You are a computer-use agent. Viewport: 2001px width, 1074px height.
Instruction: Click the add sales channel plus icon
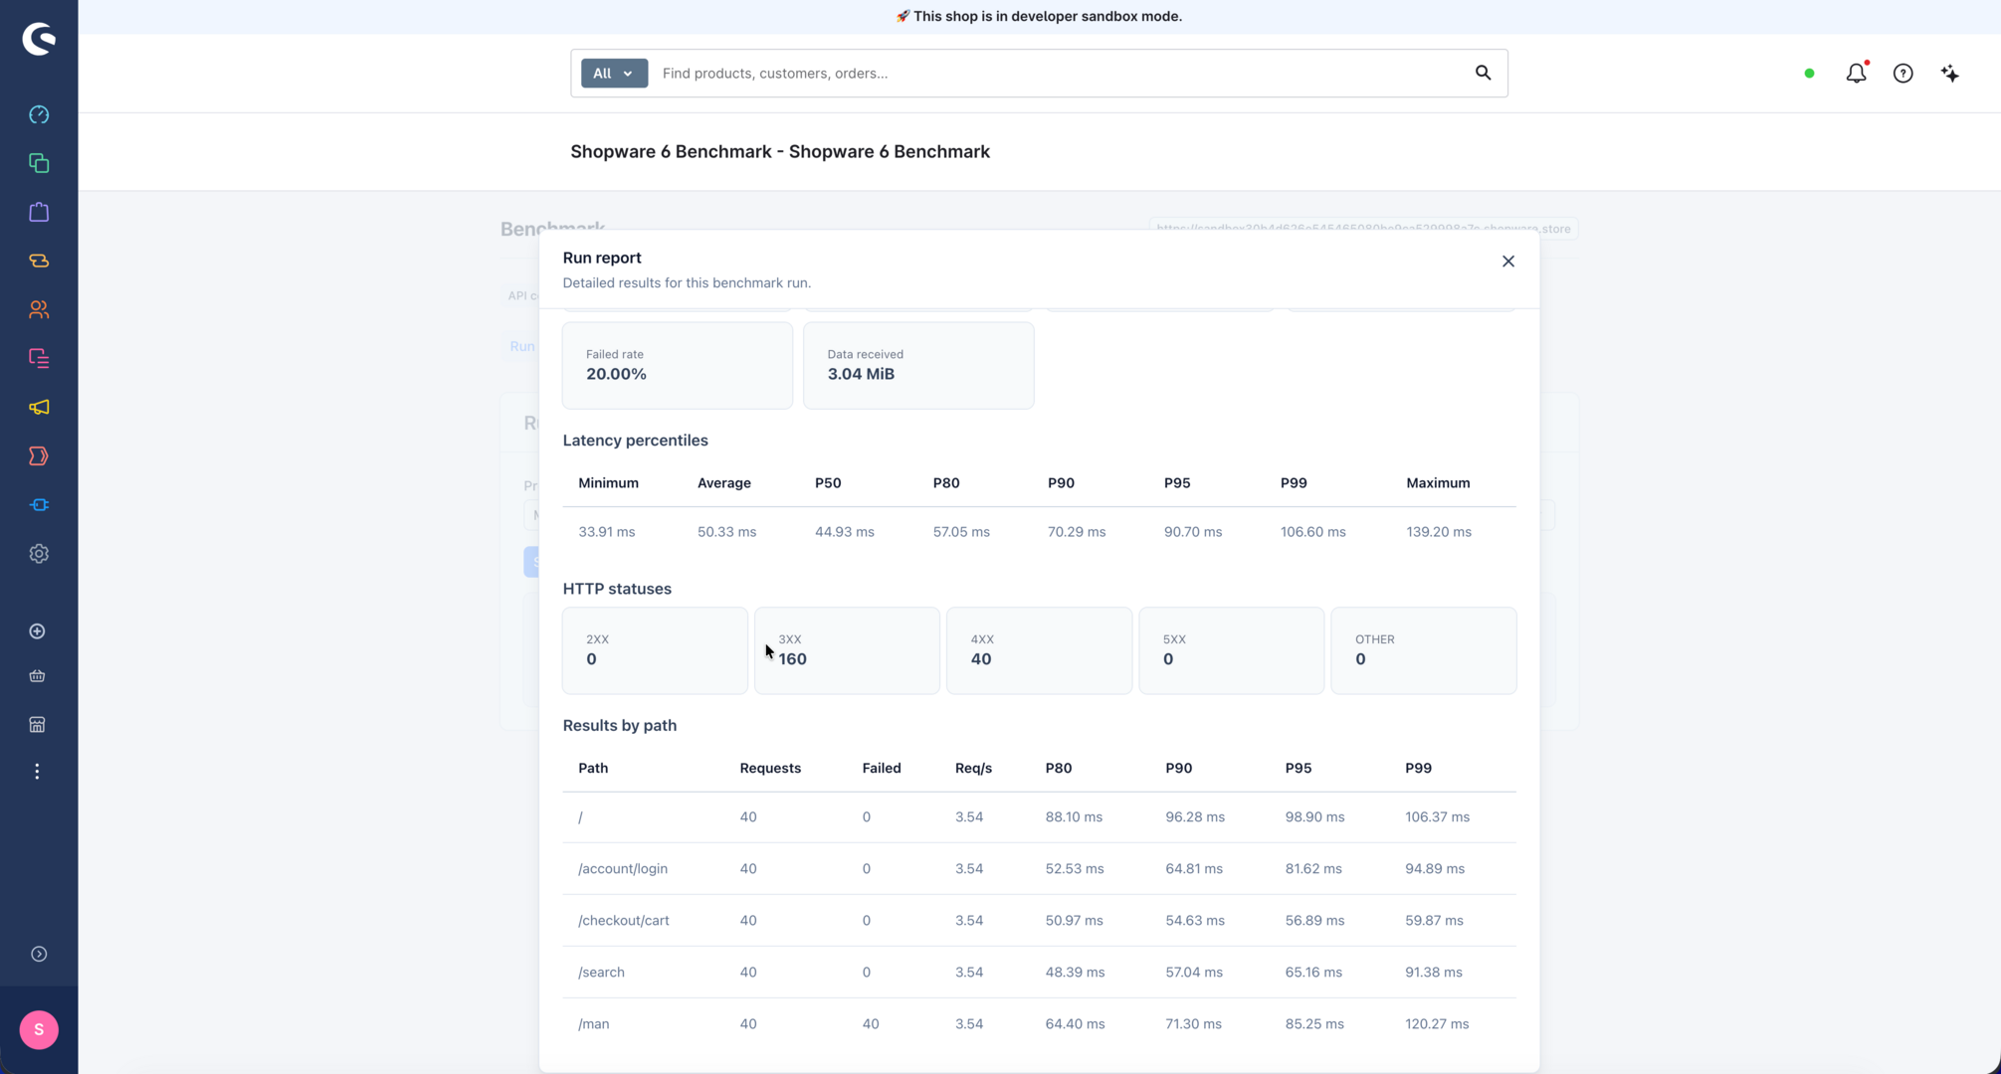[x=37, y=631]
